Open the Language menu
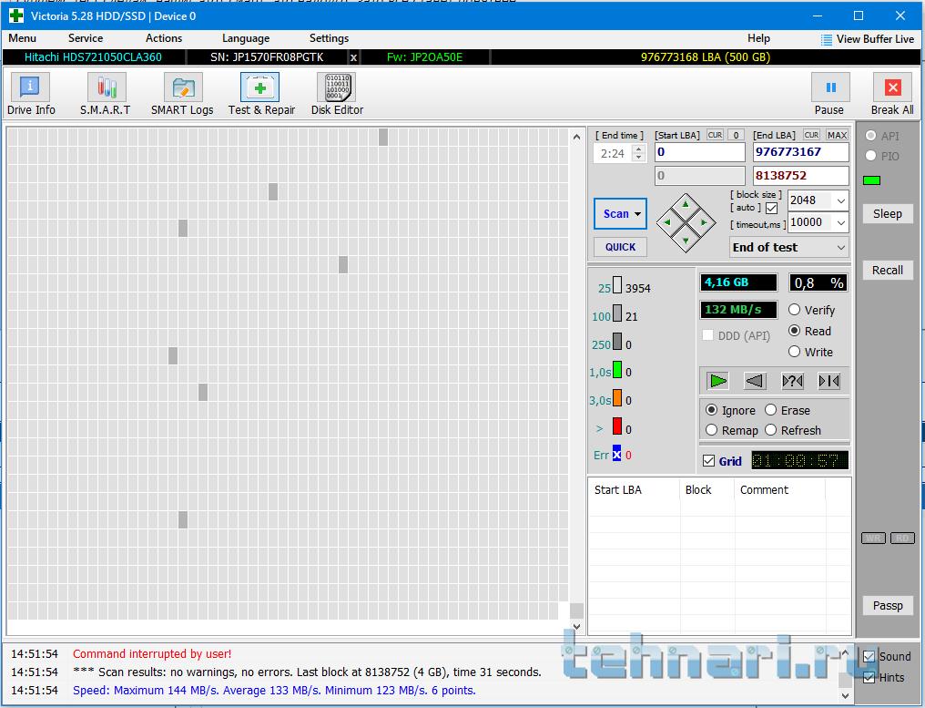This screenshot has width=925, height=708. coord(246,38)
